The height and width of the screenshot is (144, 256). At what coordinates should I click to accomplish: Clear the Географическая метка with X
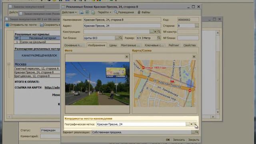click(191, 124)
